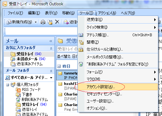Close the ツール(T) menu in the menu bar
The width and height of the screenshot is (162, 116).
(x=86, y=13)
